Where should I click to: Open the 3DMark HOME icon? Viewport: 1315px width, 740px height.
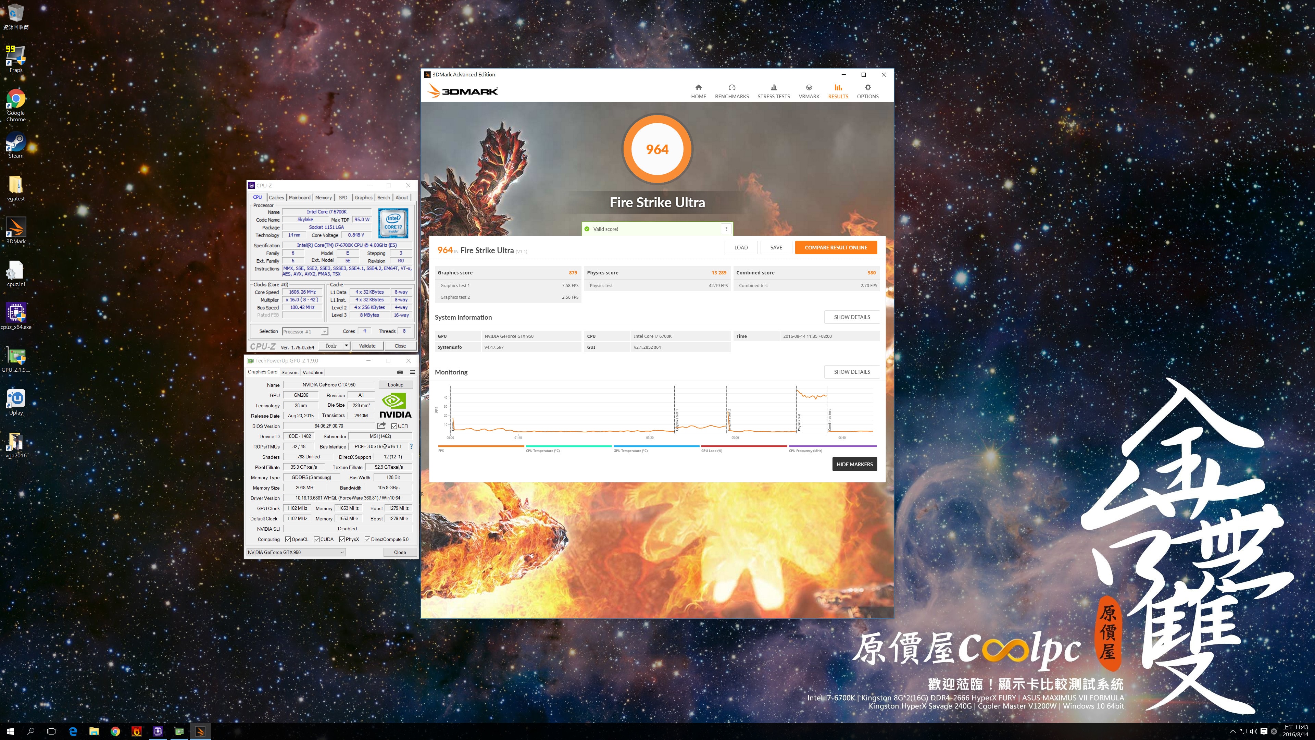698,91
